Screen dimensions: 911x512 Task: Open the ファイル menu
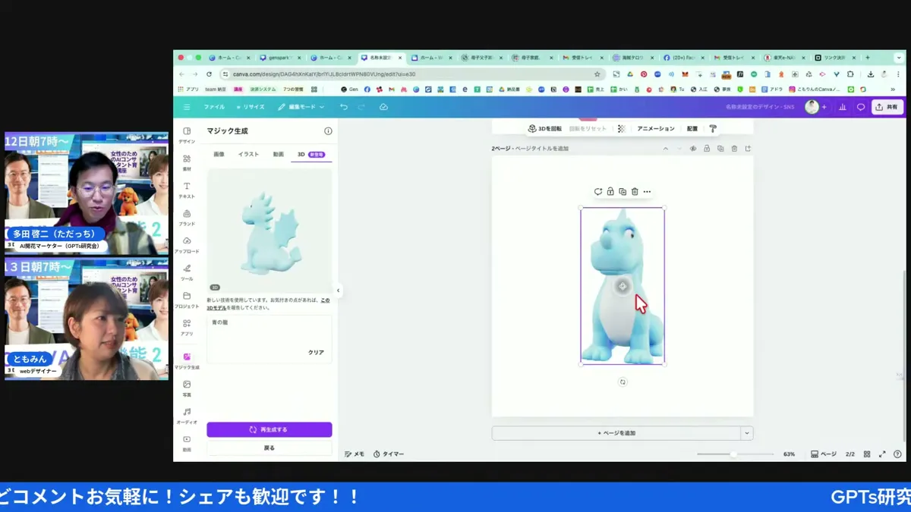click(214, 107)
